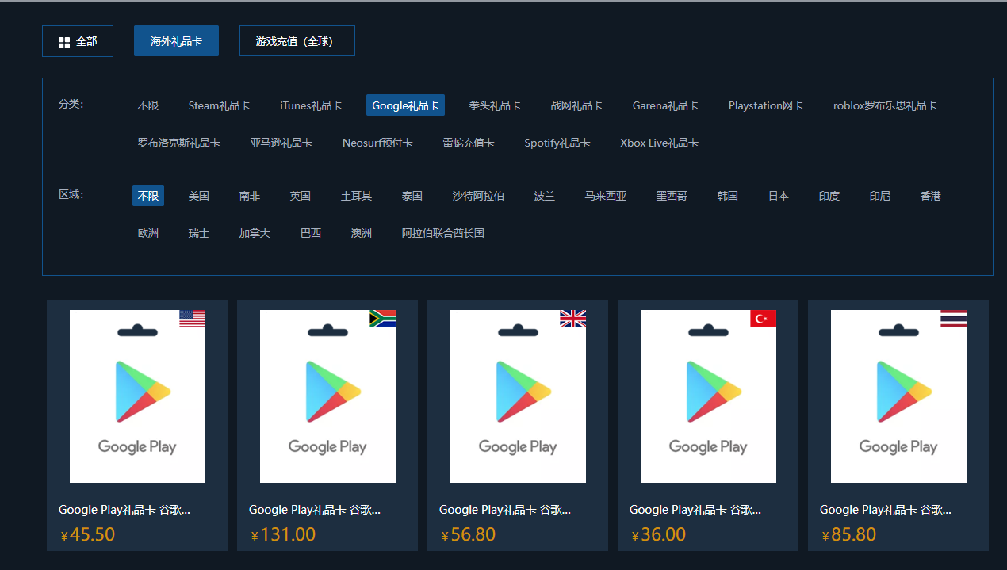This screenshot has height=570, width=1007.
Task: Filter by Neosurf预付卡
Action: coord(377,143)
